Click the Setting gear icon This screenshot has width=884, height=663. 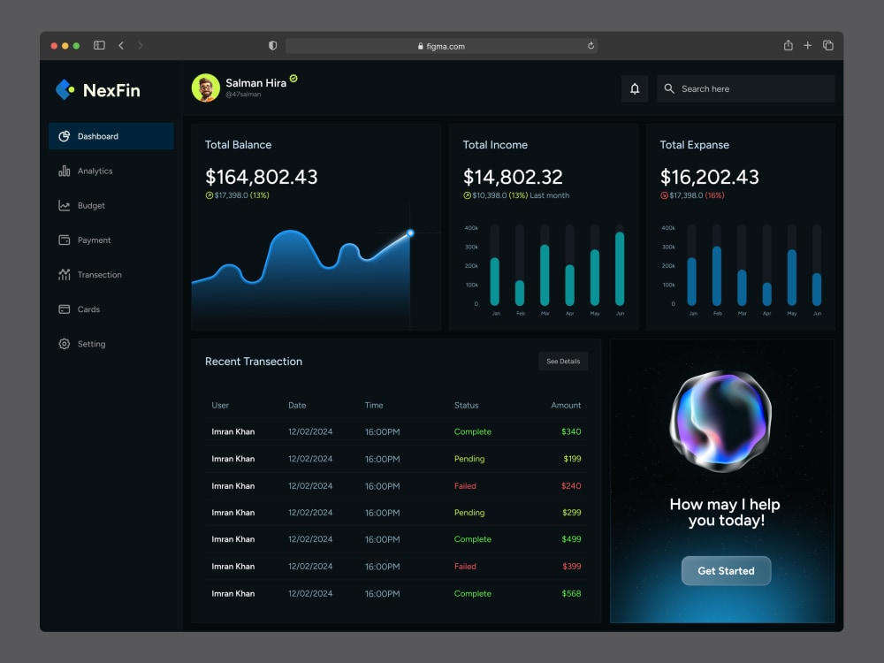(x=65, y=344)
